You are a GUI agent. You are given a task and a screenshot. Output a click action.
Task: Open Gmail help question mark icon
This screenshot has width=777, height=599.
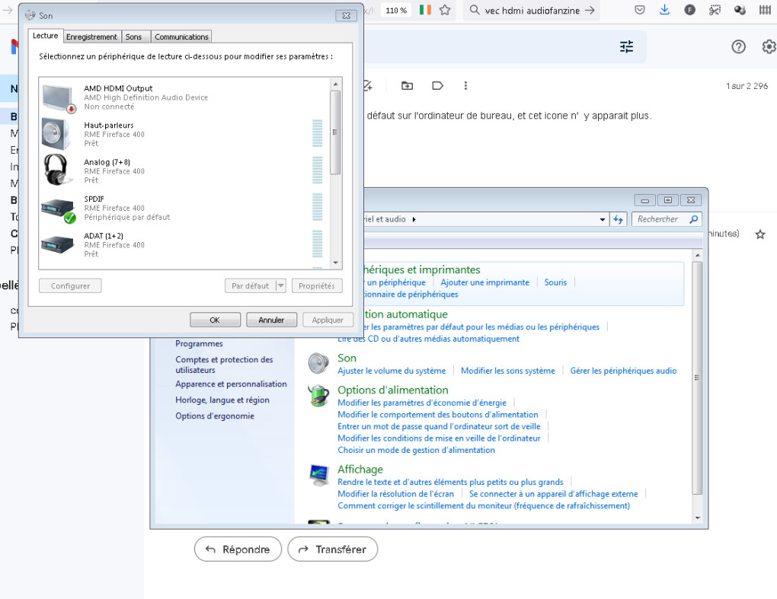[738, 46]
